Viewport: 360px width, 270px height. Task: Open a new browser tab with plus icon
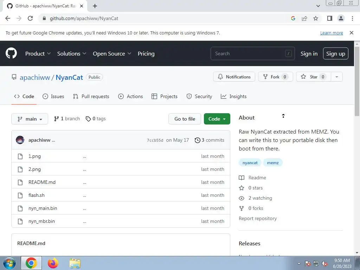95,6
